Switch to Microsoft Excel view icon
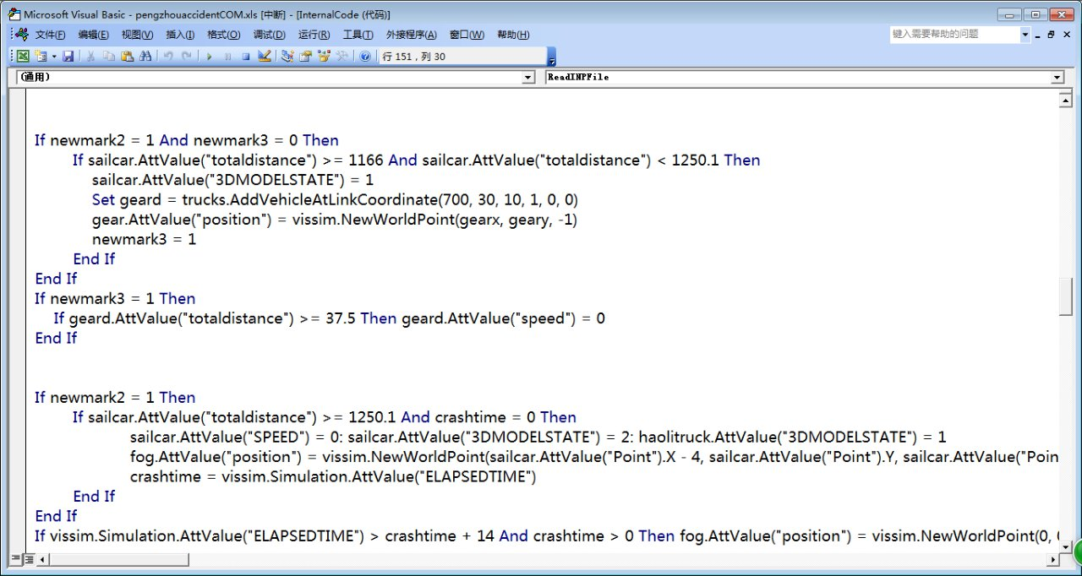 point(23,57)
